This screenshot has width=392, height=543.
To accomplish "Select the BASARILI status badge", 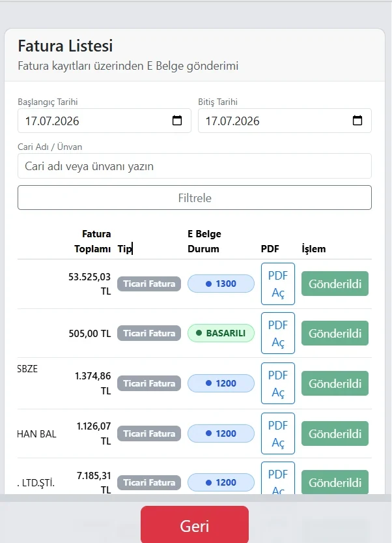I will 221,333.
